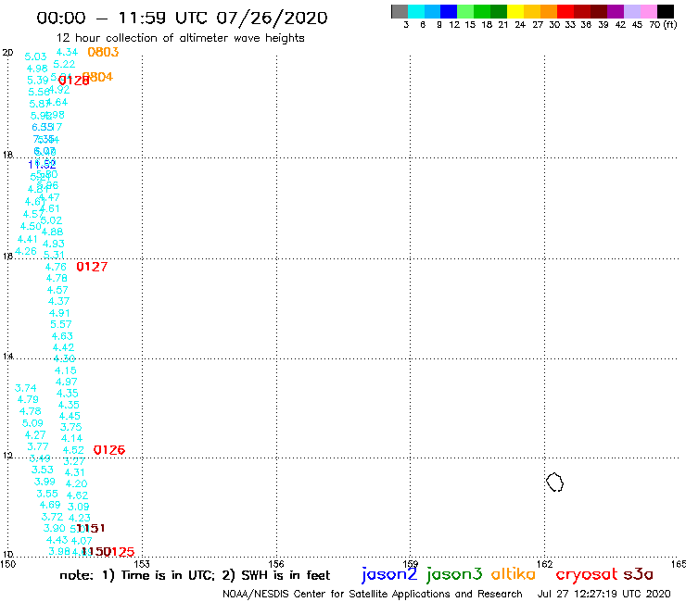Click the 's3a' legend label
This screenshot has width=686, height=602.
click(x=639, y=574)
